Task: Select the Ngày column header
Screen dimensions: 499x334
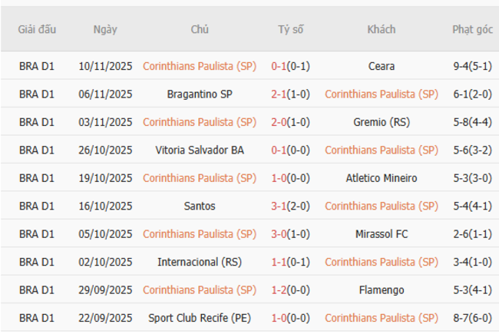Action: [x=105, y=30]
